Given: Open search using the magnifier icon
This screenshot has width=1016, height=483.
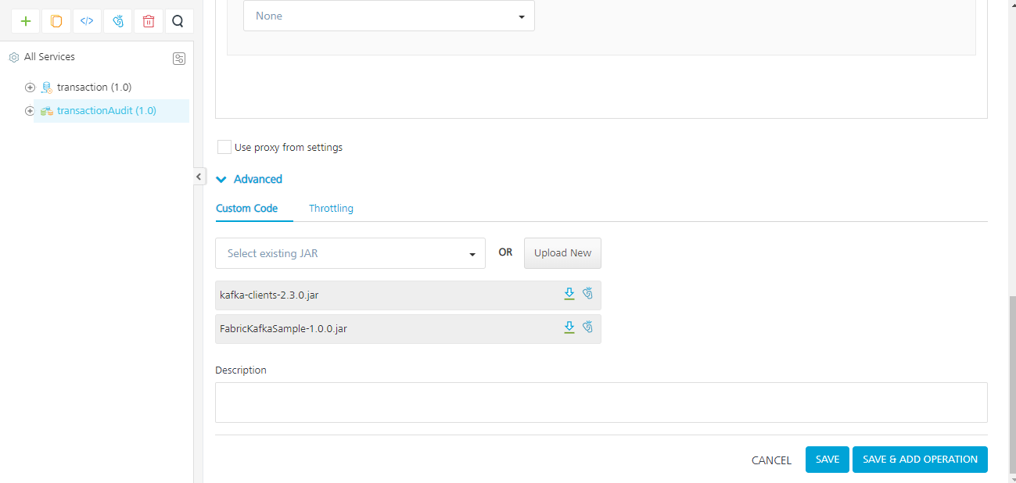Looking at the screenshot, I should (178, 21).
